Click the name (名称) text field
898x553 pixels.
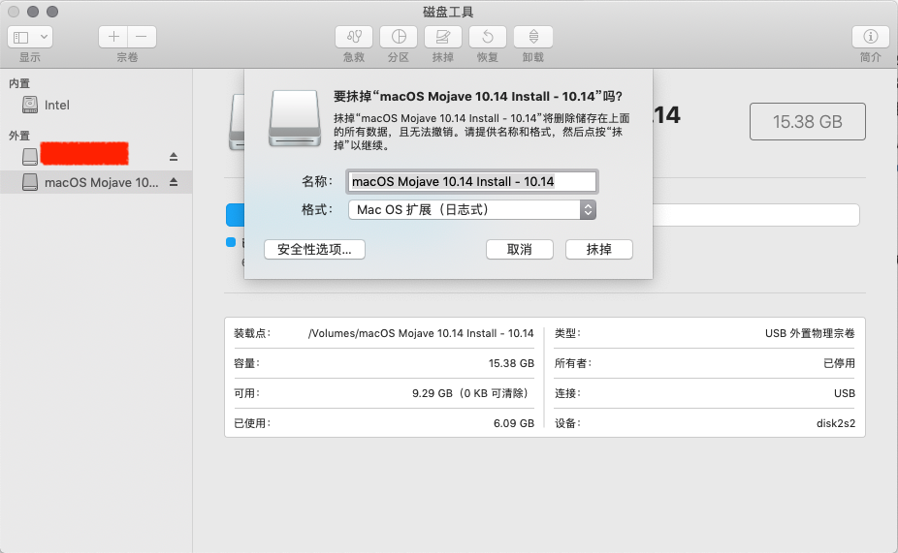(472, 181)
